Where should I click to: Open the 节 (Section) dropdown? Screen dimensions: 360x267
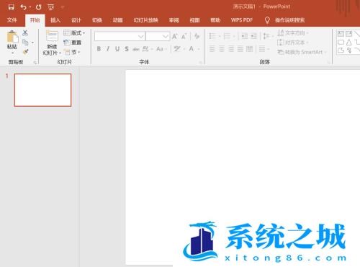pos(72,52)
